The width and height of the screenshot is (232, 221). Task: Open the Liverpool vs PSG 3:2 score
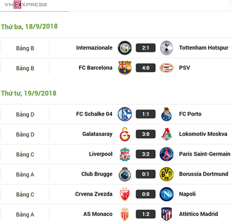coord(146,154)
